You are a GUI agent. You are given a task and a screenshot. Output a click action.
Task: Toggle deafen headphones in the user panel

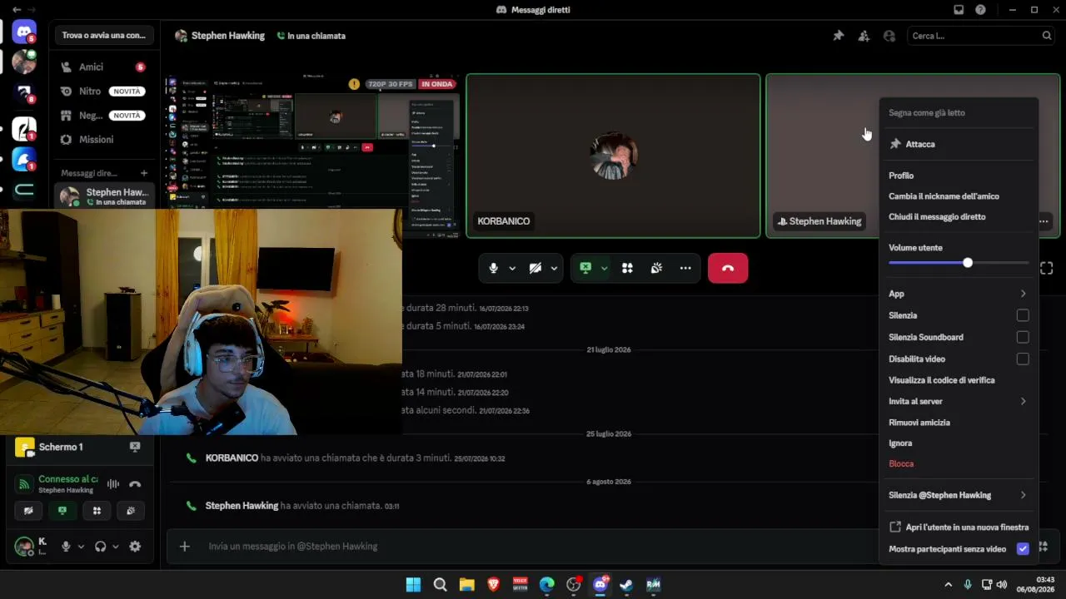pyautogui.click(x=100, y=547)
